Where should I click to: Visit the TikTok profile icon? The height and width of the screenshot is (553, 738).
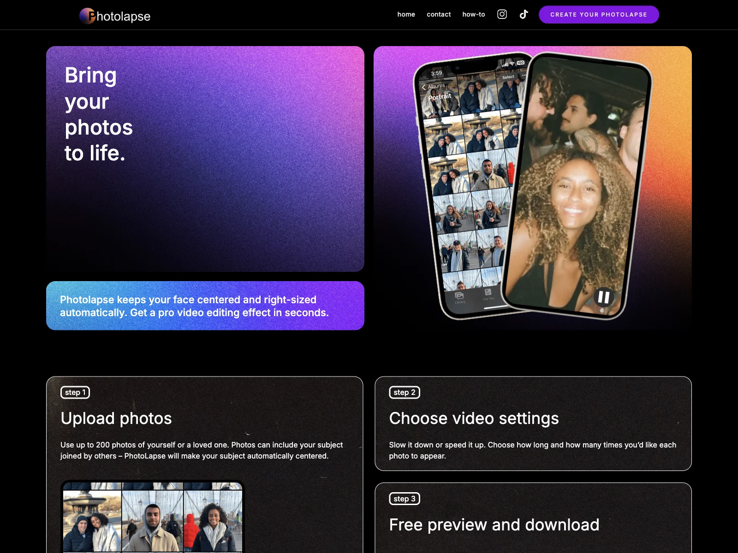pyautogui.click(x=524, y=14)
